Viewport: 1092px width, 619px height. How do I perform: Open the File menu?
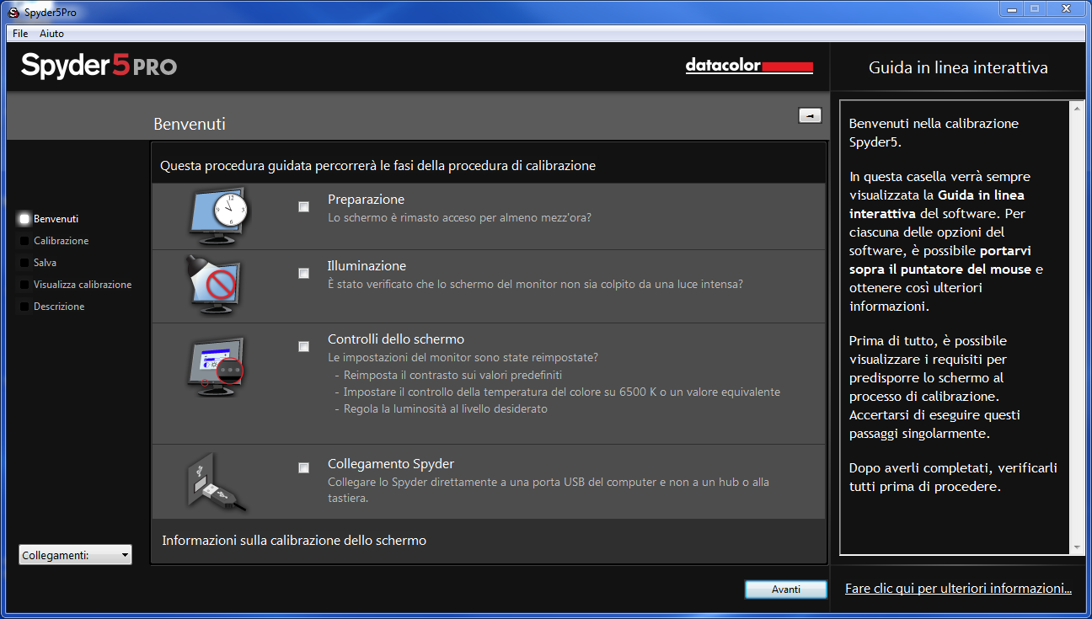click(x=20, y=34)
